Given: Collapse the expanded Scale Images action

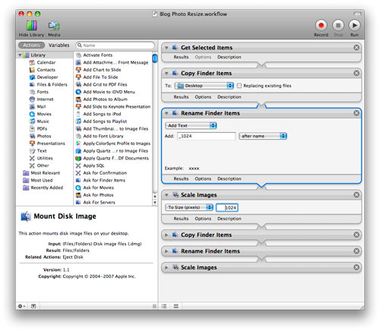Looking at the screenshot, I should 166,195.
